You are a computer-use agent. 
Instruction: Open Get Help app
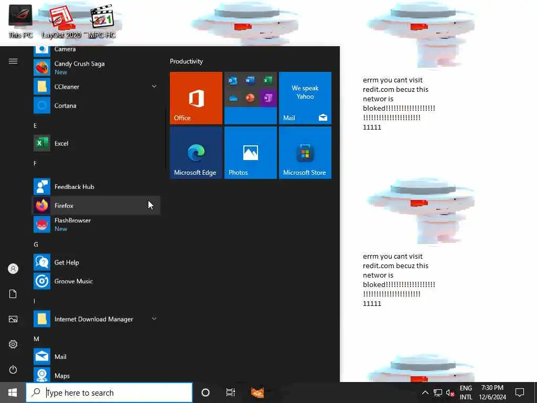[96, 262]
